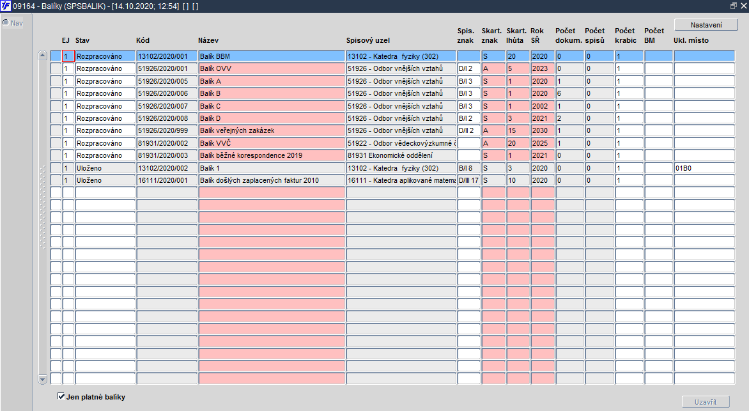Click code 16111/2020/001

[167, 180]
